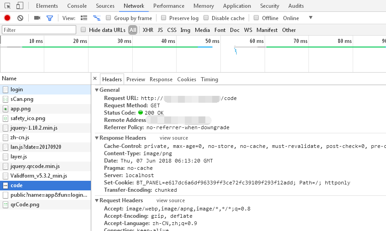Screen dimensions: 386x231
Task: Collapse the General section
Action: [x=97, y=90]
